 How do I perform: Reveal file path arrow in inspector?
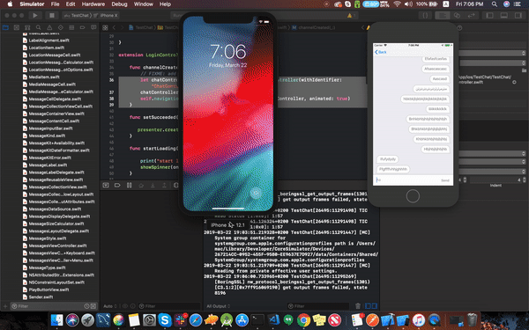[514, 82]
